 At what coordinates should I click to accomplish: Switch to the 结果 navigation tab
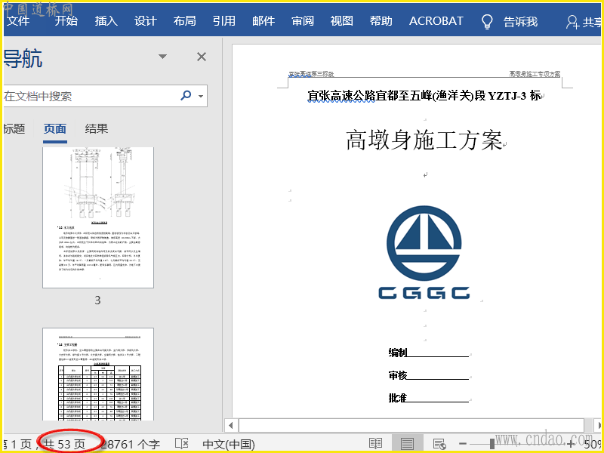pyautogui.click(x=97, y=128)
